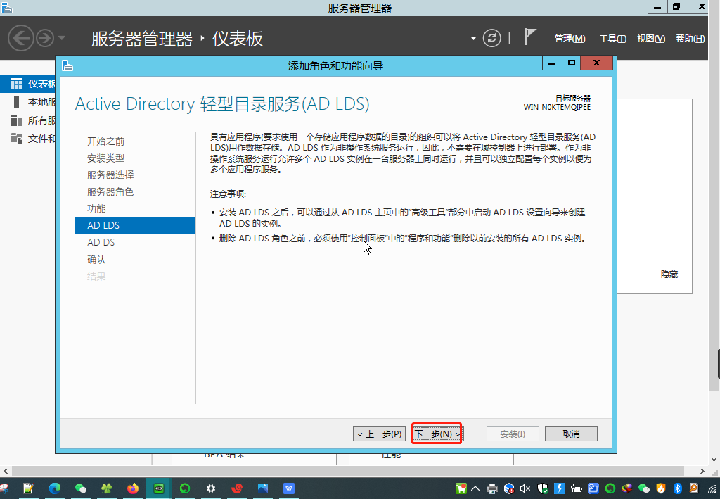Open the navigation history dropdown beside forward arrow
Screen dimensions: 720x499
[62, 38]
